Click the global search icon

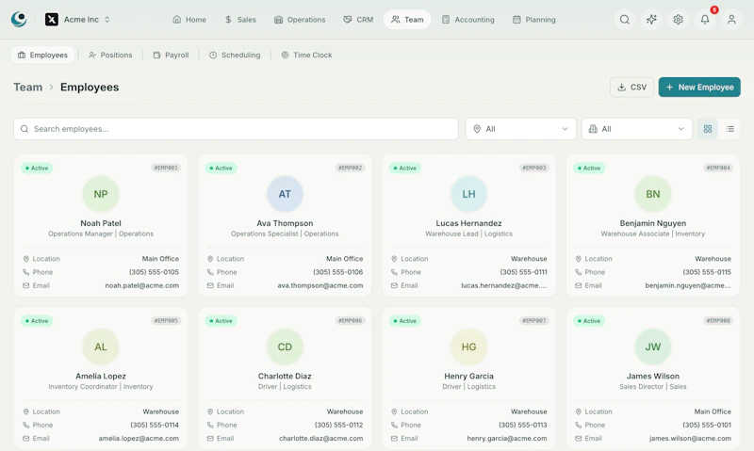pos(625,20)
